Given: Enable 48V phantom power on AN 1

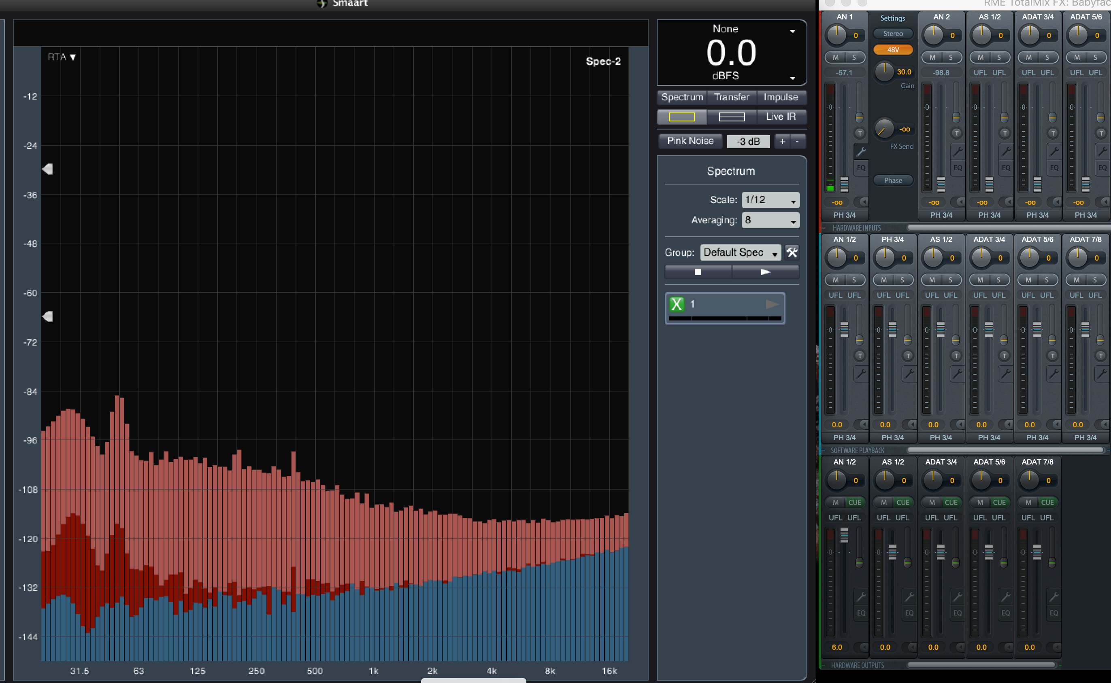Looking at the screenshot, I should (893, 50).
